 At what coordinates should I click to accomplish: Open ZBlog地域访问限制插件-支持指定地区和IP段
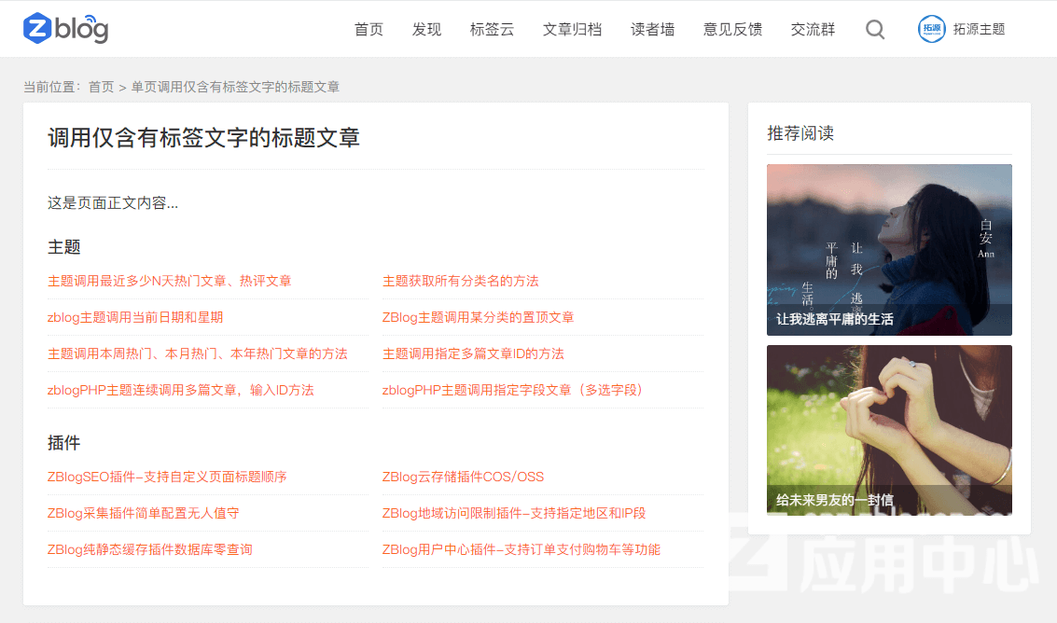click(514, 514)
